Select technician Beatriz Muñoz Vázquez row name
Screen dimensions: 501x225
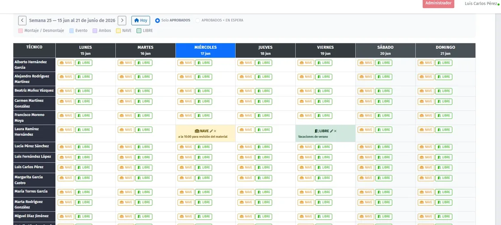[x=34, y=91]
